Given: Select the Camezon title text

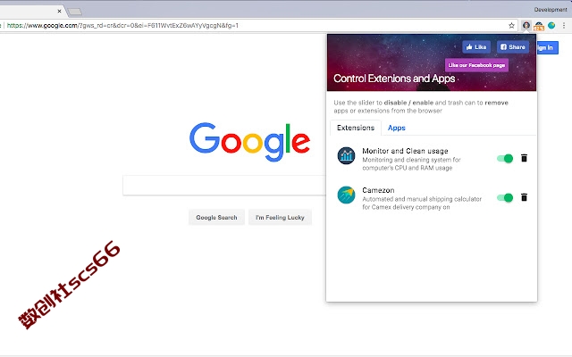Looking at the screenshot, I should point(378,190).
